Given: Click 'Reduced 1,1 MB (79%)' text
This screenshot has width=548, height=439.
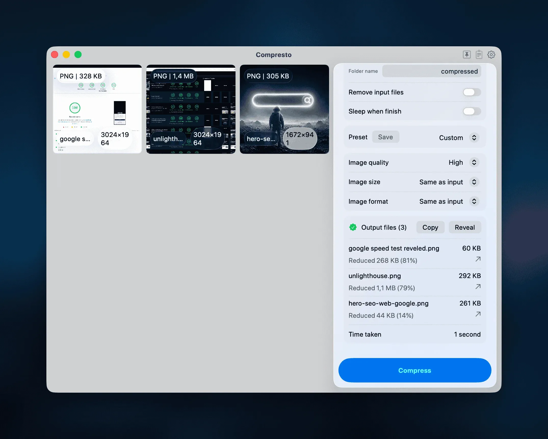Looking at the screenshot, I should (382, 288).
